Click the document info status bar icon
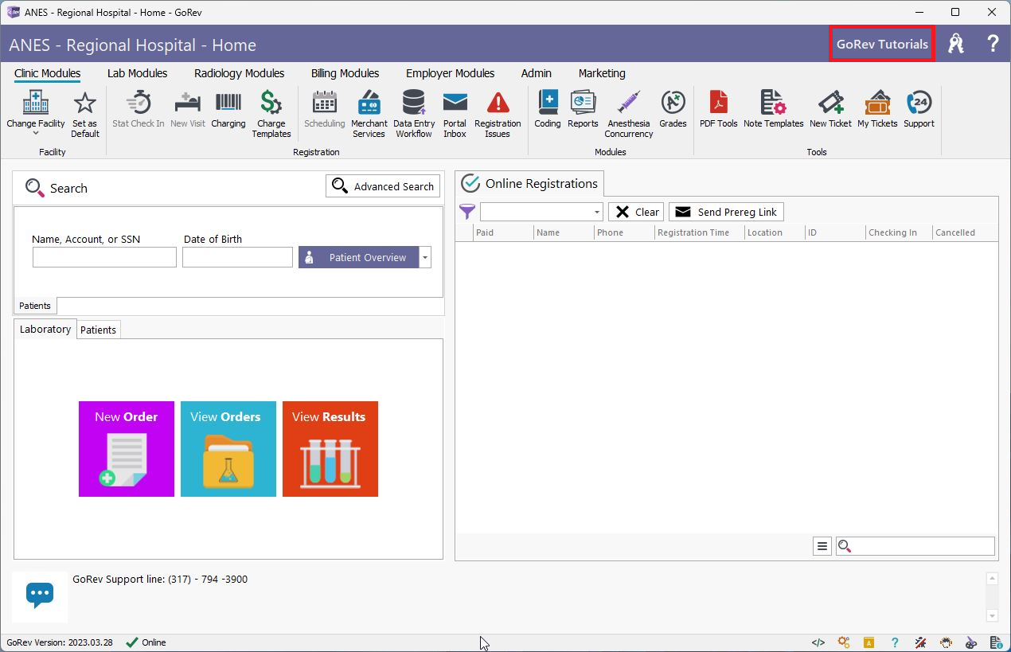The width and height of the screenshot is (1011, 652). click(x=997, y=642)
